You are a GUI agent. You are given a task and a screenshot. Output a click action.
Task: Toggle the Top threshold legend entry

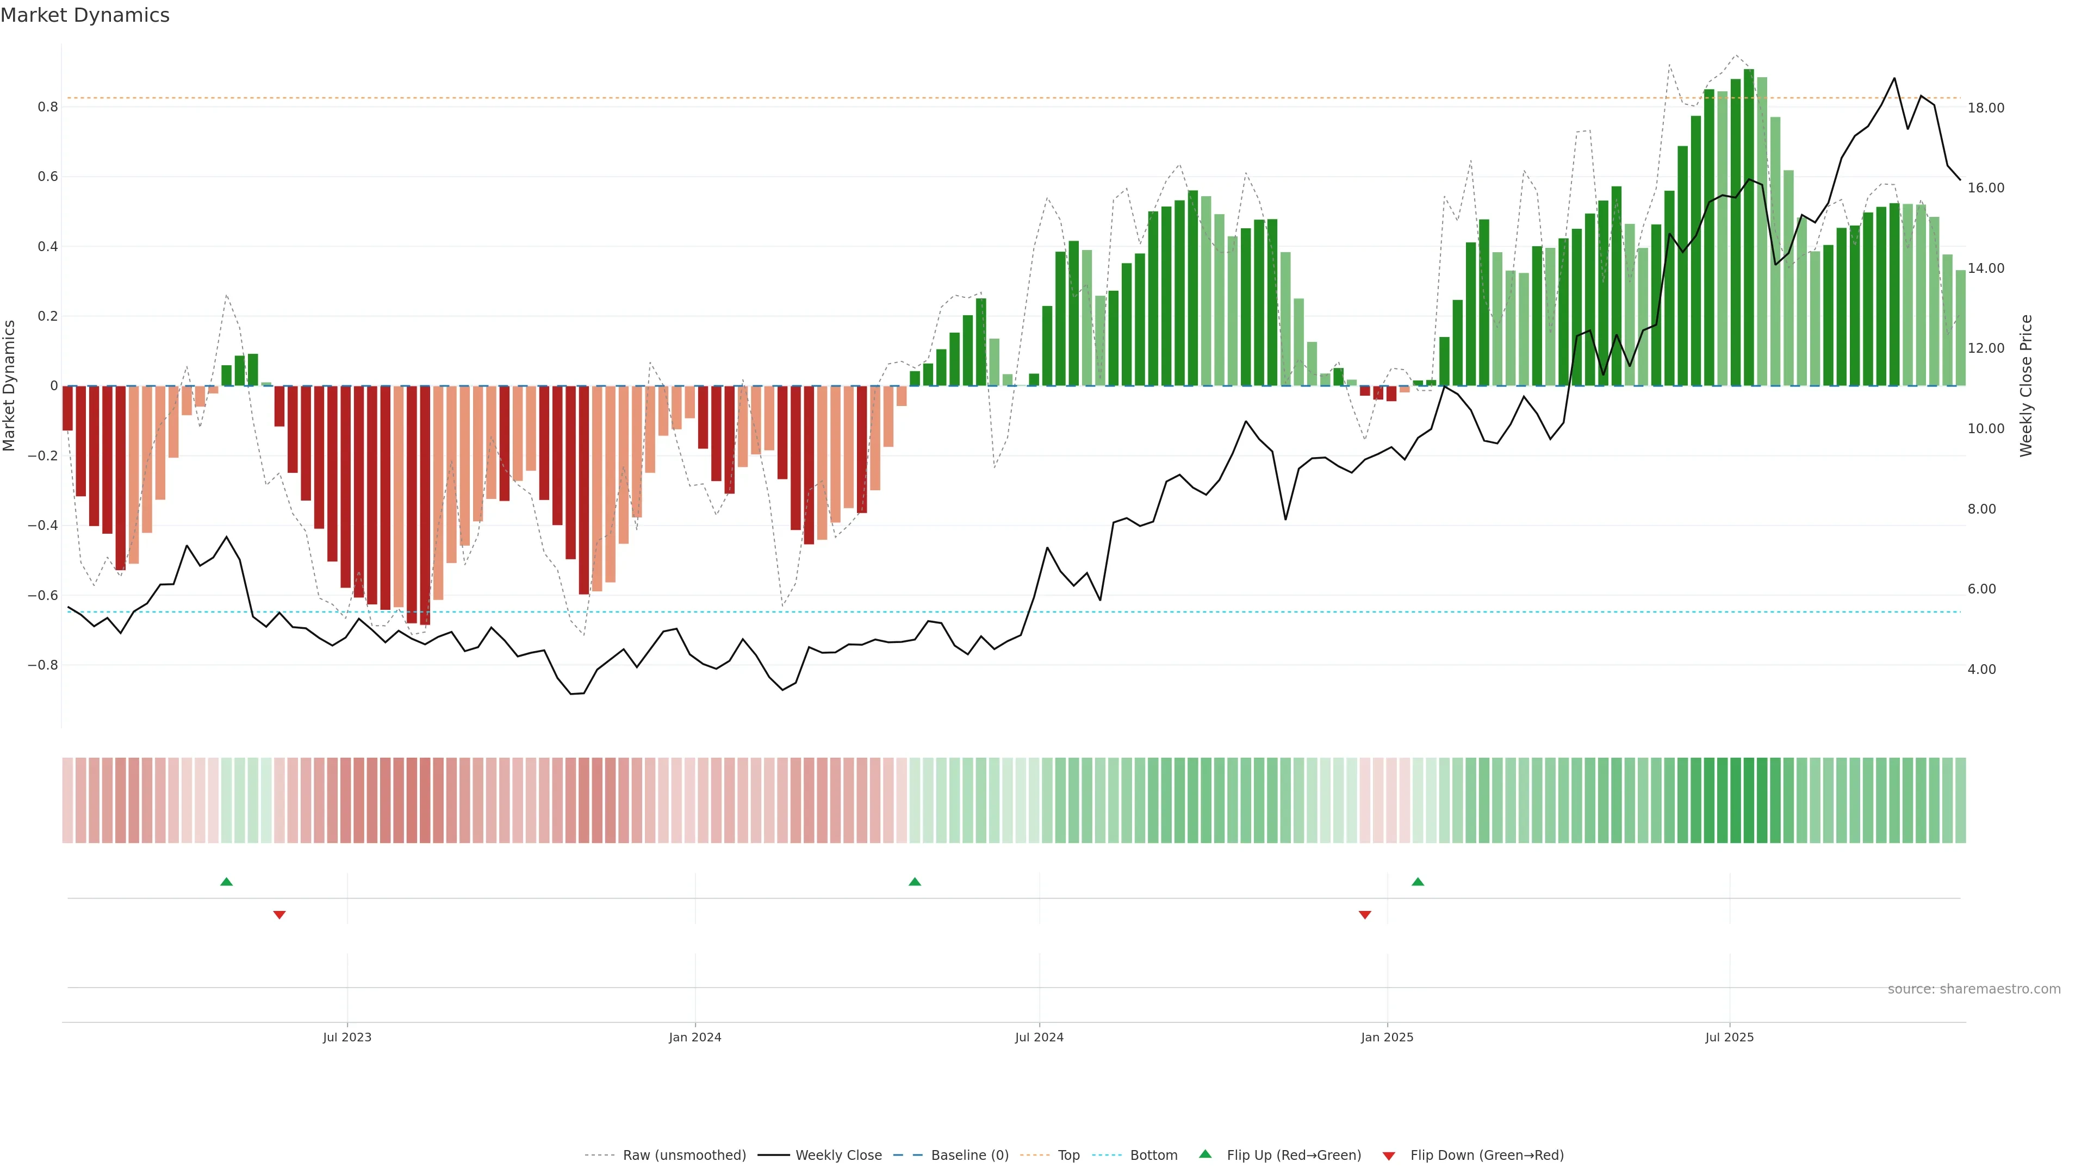coord(1068,1156)
